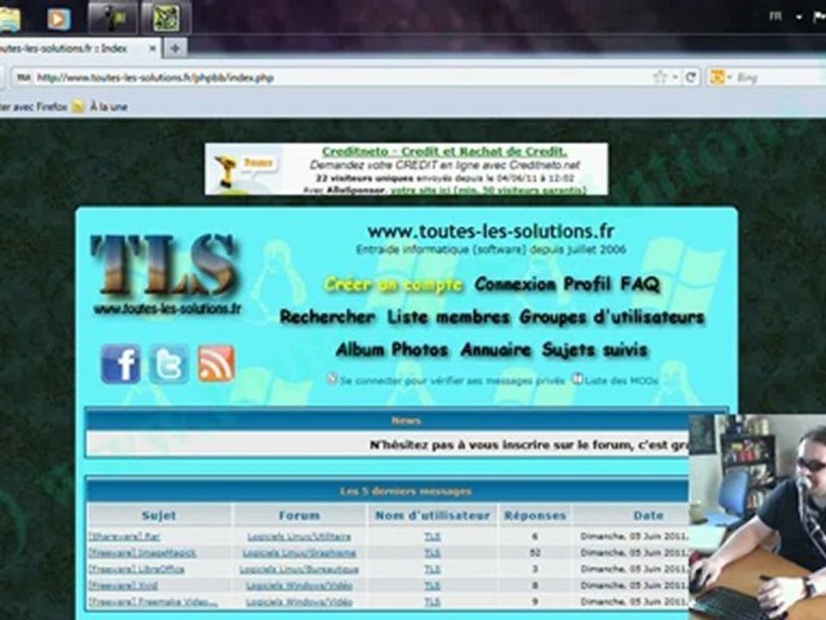Open the [Shareware] Rar topic
The width and height of the screenshot is (826, 620).
(124, 536)
